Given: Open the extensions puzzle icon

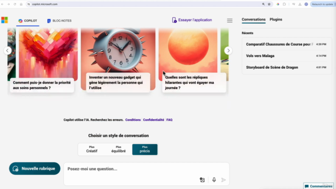Looking at the screenshot, I should 284,4.
